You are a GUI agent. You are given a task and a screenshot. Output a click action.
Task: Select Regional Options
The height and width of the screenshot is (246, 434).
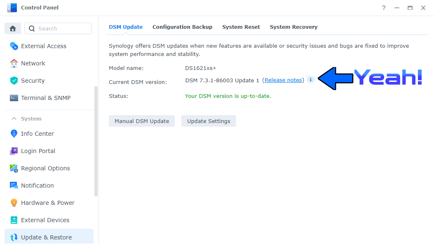tap(45, 168)
